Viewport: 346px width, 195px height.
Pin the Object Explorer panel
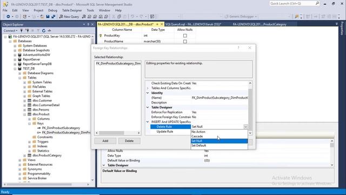(88, 24)
